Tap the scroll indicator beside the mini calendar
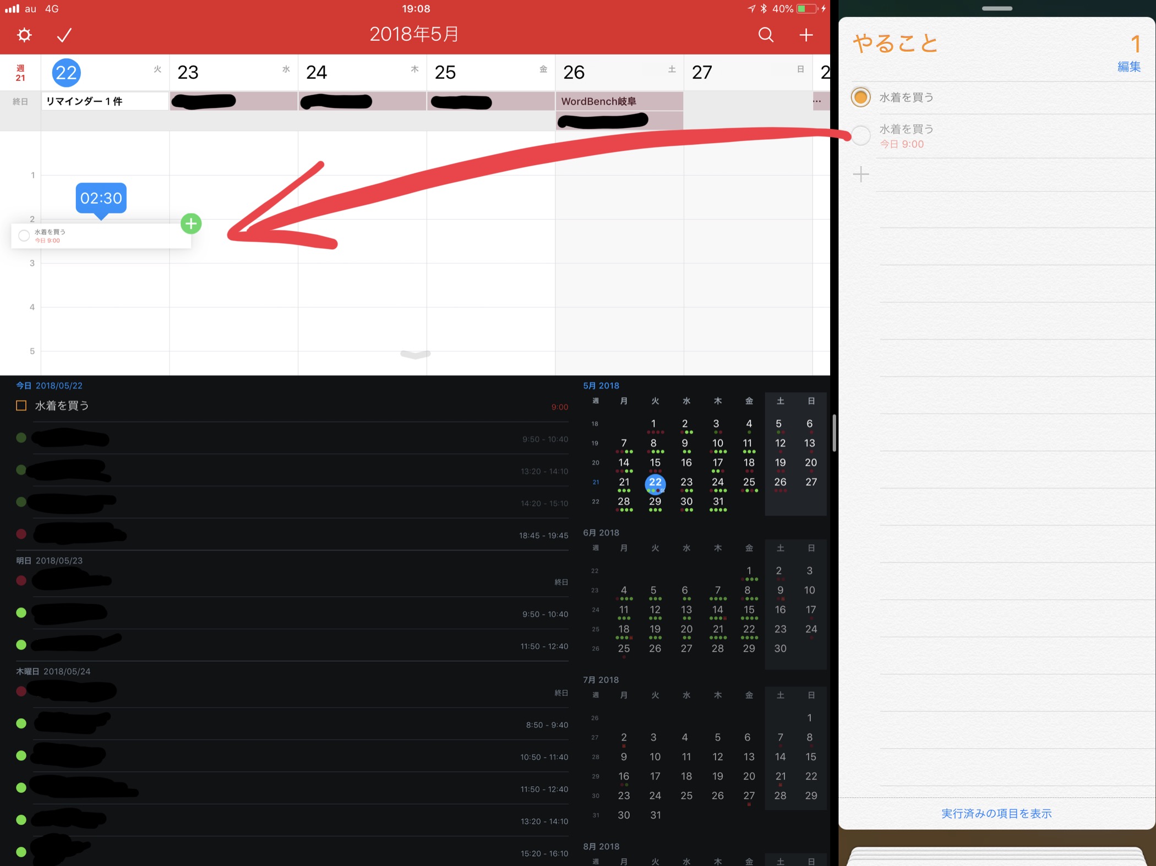Viewport: 1156px width, 866px height. [835, 433]
